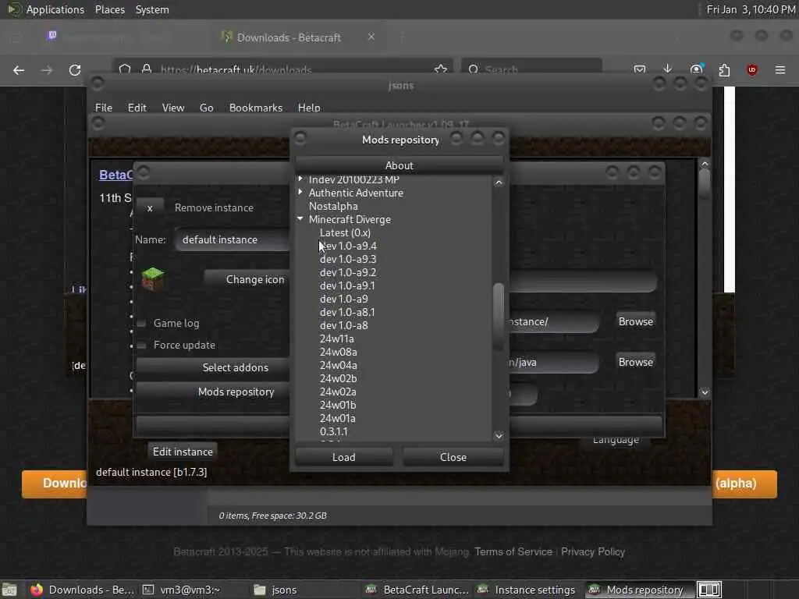This screenshot has height=599, width=799.
Task: Click the Firefox icon in taskbar
Action: [37, 590]
